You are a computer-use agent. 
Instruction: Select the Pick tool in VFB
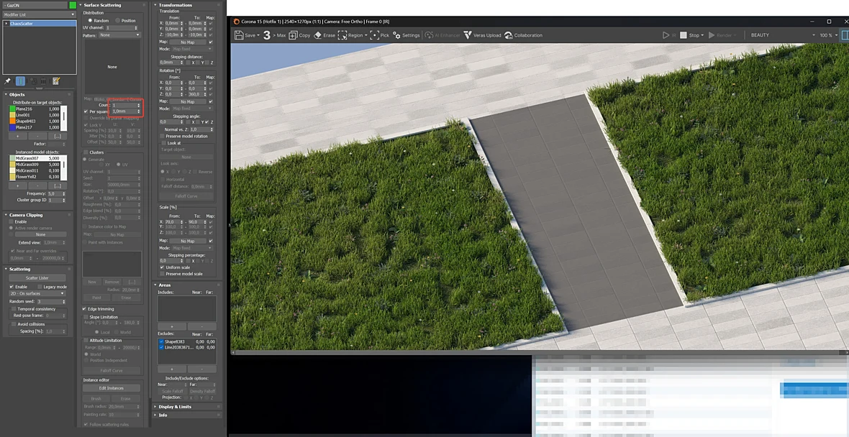(374, 35)
